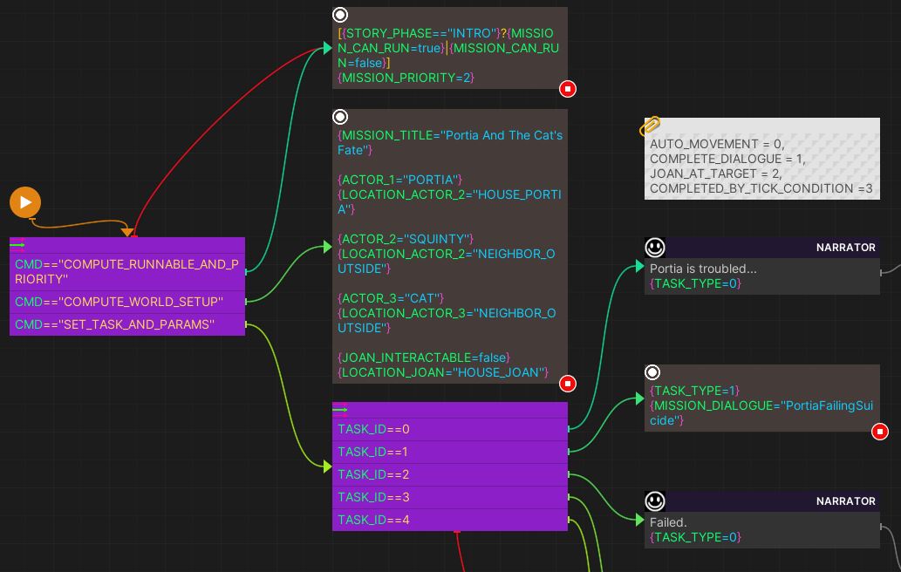
Task: Click the bullseye icon on the STORY_PHASE condition node
Action: (339, 14)
